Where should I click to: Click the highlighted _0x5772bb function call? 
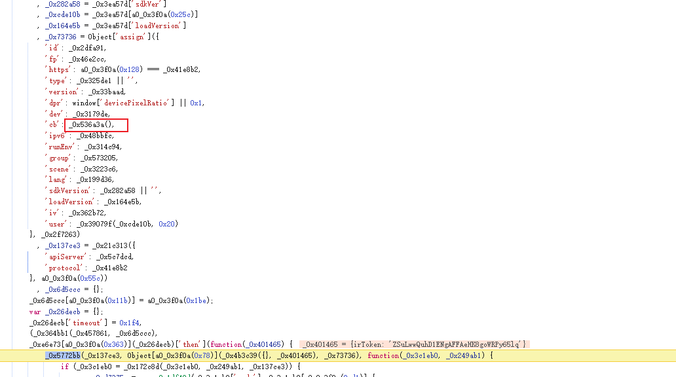(x=63, y=355)
